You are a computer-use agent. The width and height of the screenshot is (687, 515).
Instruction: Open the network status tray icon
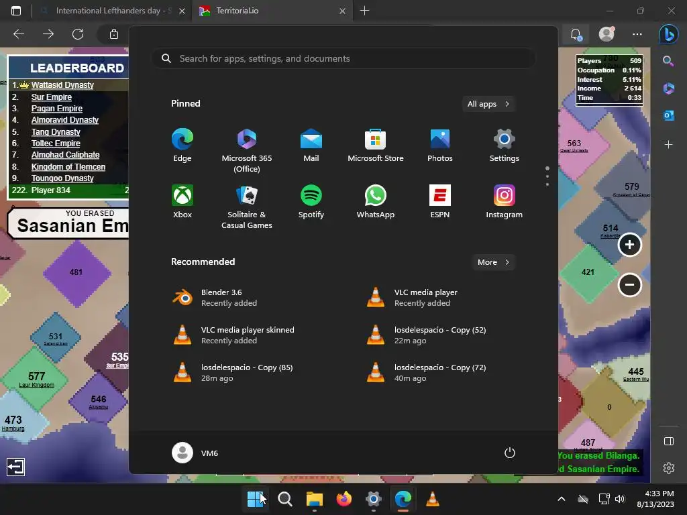tap(604, 499)
